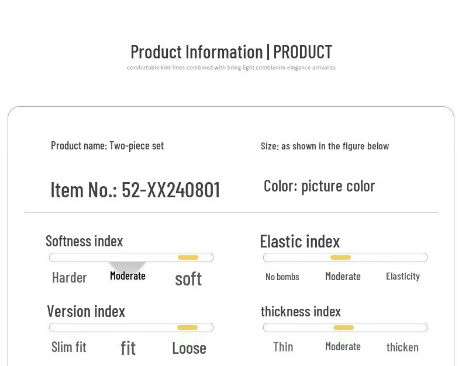Click the 'Product Information | PRODUCT' heading
Image resolution: width=462 pixels, height=366 pixels.
coord(231,52)
